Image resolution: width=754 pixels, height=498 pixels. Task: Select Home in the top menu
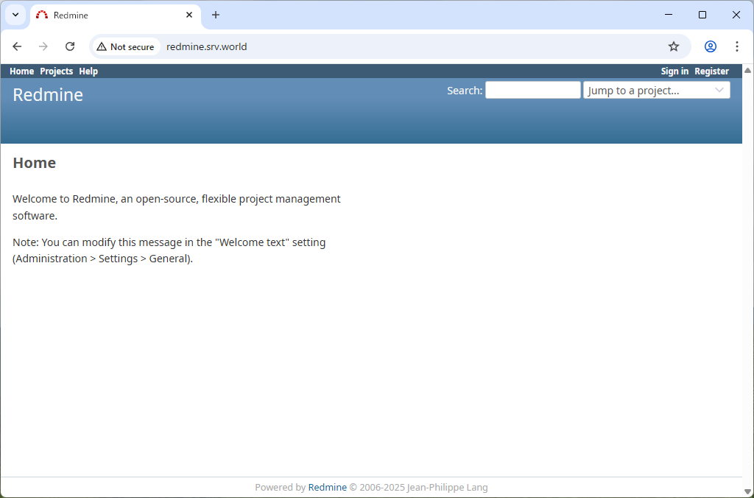coord(21,71)
